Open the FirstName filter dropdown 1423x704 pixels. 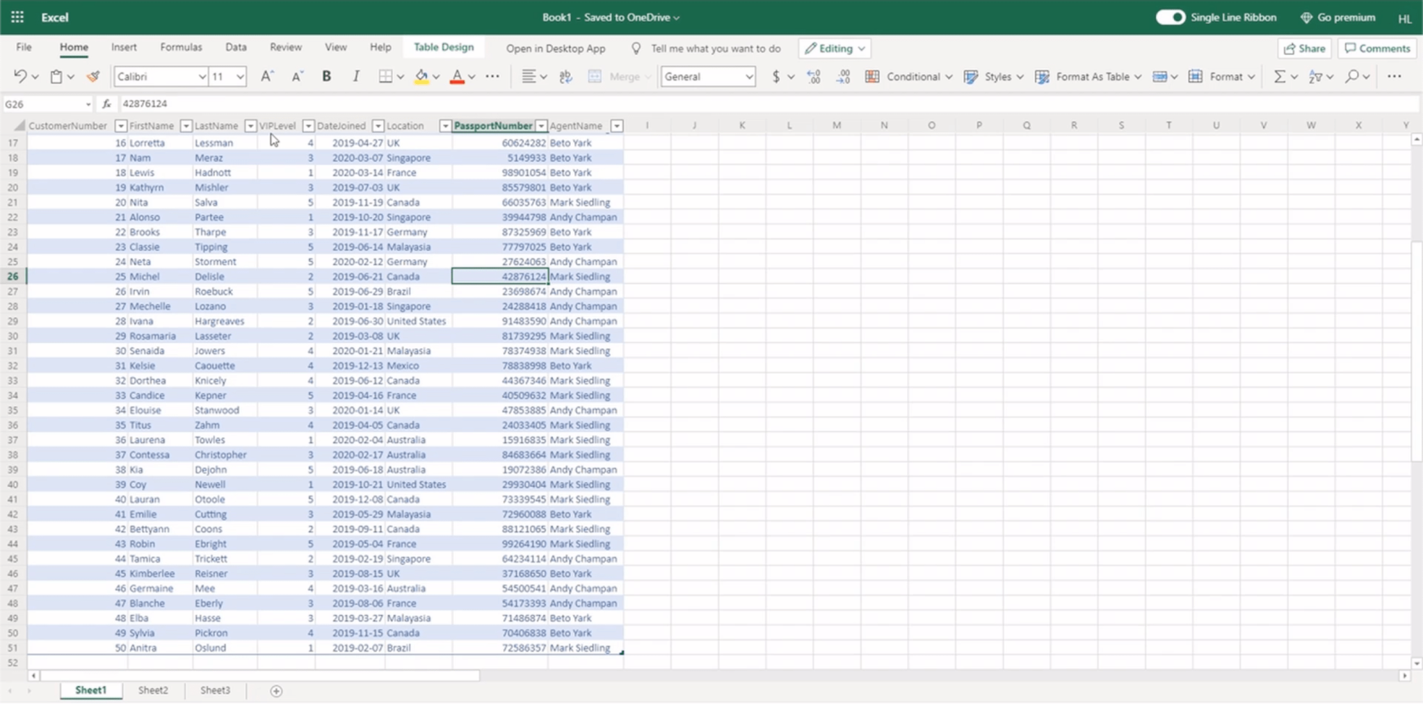[x=185, y=125]
